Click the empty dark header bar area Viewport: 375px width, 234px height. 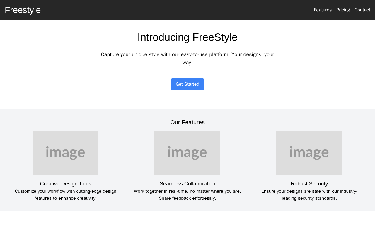[x=176, y=10]
